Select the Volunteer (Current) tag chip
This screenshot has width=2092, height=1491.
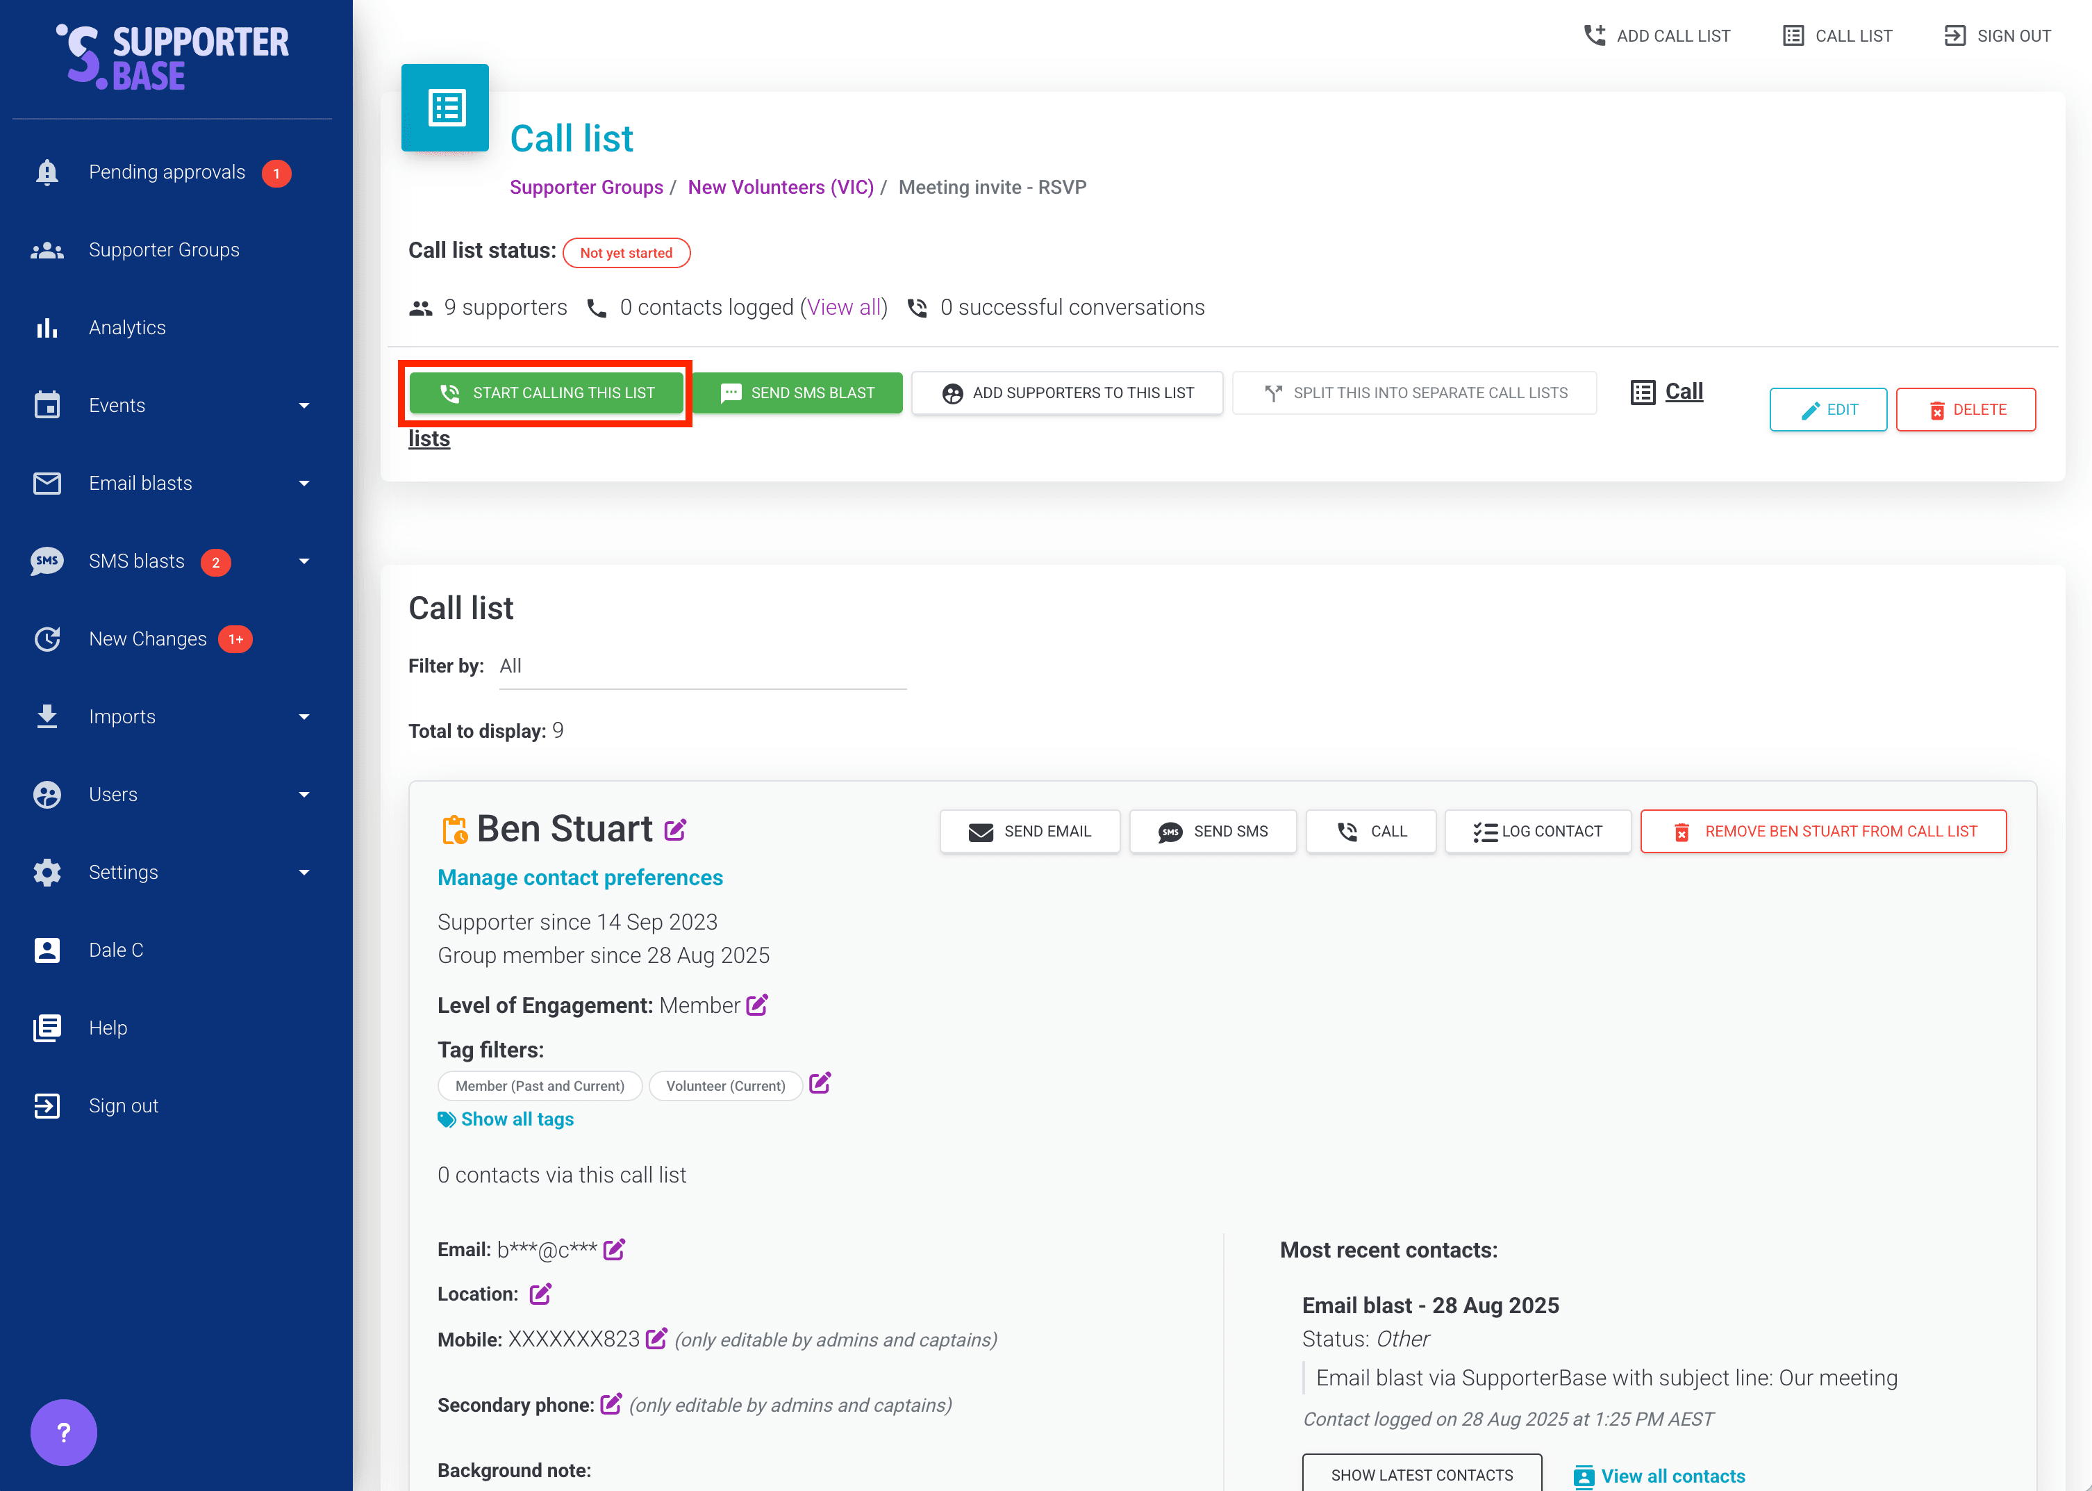(725, 1085)
